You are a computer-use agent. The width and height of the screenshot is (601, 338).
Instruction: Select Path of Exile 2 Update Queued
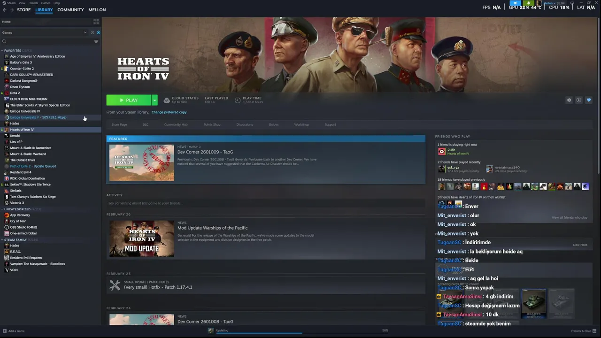coord(33,166)
